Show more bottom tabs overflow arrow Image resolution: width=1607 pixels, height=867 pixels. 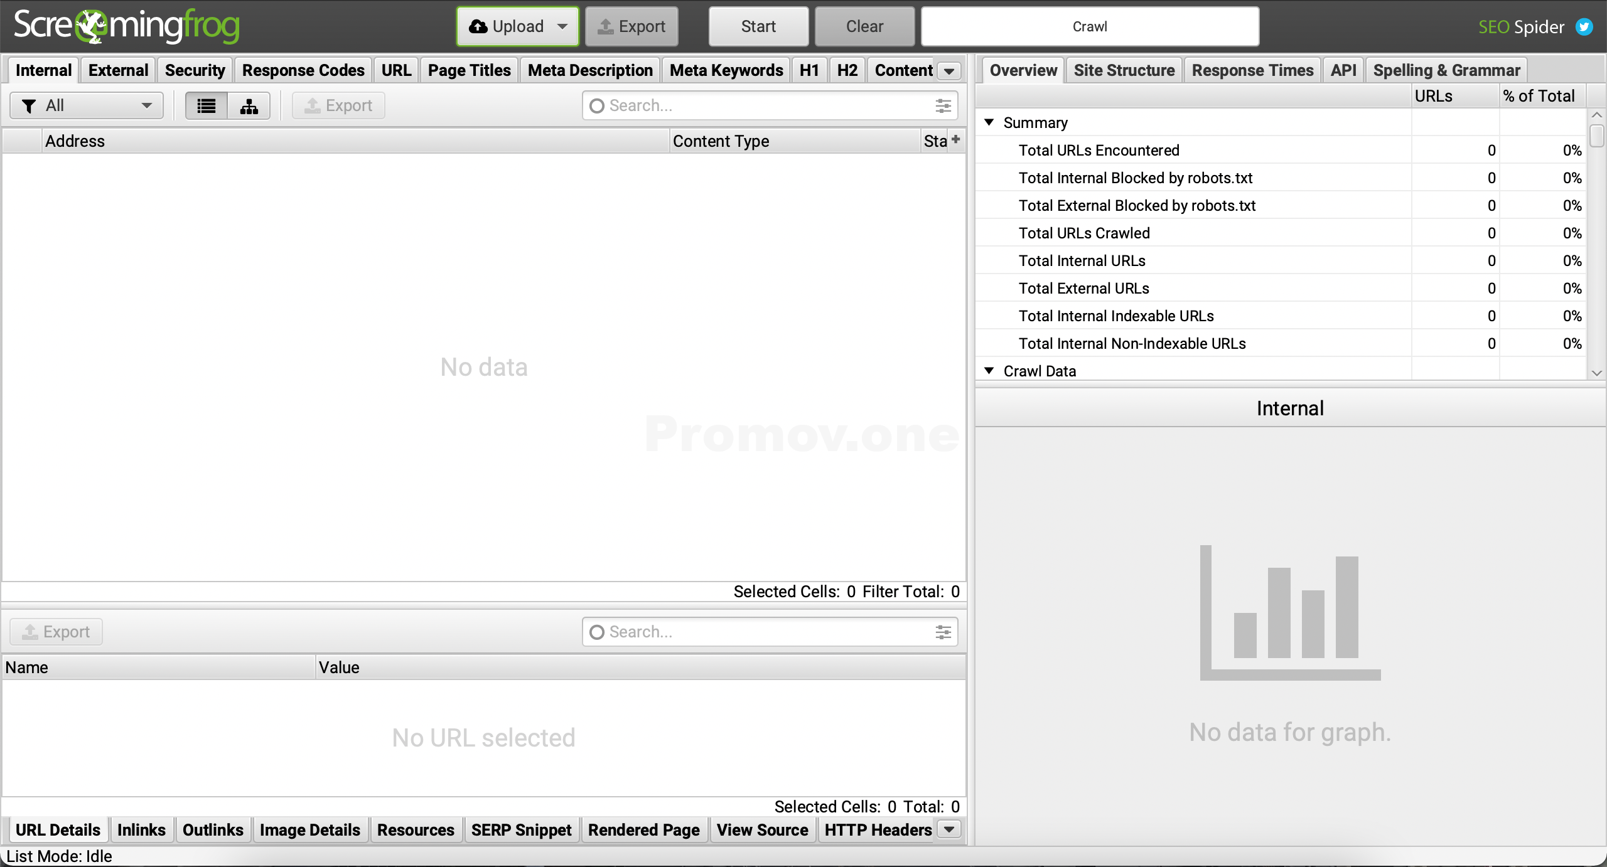click(949, 829)
